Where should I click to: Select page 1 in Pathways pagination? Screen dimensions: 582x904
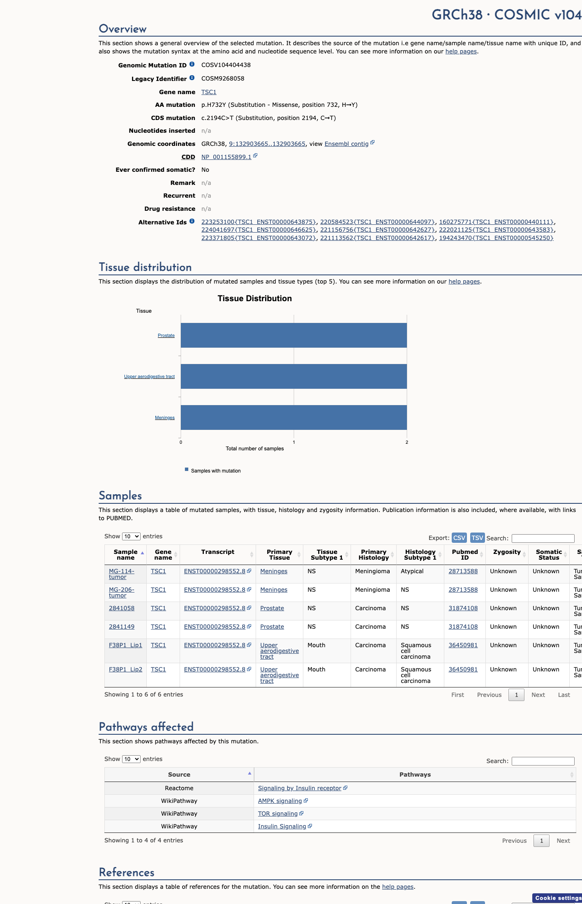click(541, 841)
